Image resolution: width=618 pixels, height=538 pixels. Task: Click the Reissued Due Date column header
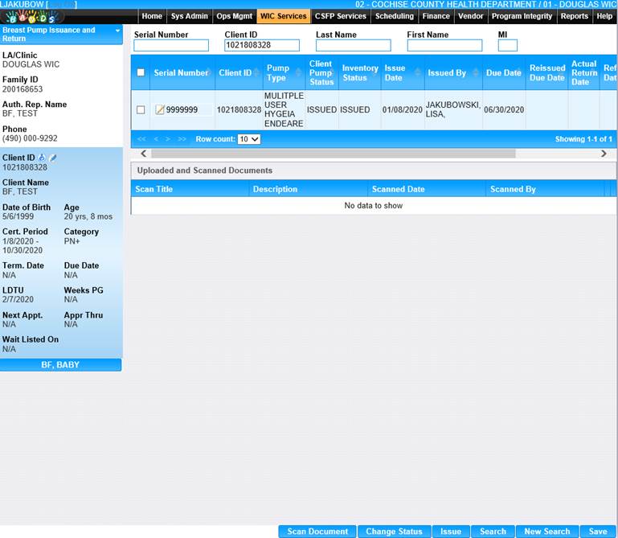pyautogui.click(x=547, y=72)
